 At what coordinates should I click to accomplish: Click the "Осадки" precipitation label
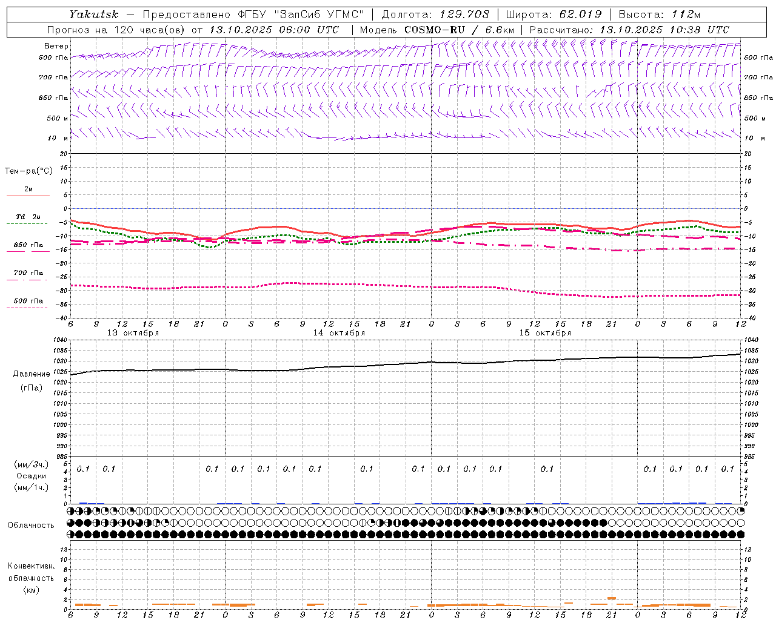click(x=32, y=476)
